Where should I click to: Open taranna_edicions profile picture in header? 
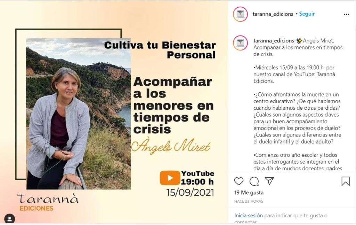pyautogui.click(x=240, y=14)
